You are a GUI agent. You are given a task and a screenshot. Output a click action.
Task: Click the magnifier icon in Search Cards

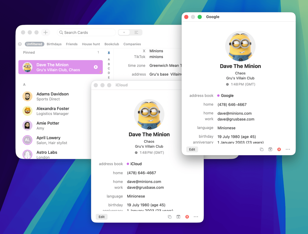tap(61, 32)
